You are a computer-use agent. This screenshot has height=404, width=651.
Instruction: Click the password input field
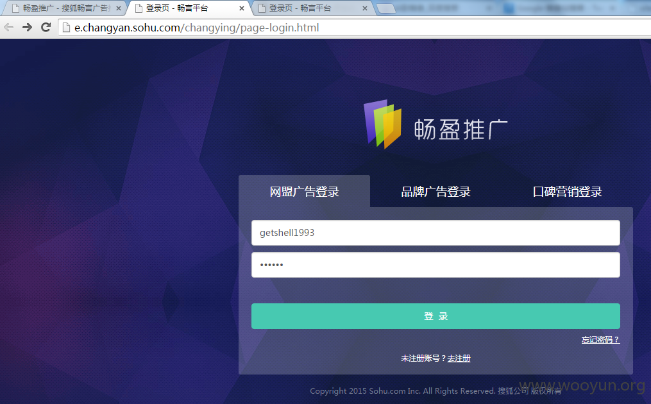point(435,265)
